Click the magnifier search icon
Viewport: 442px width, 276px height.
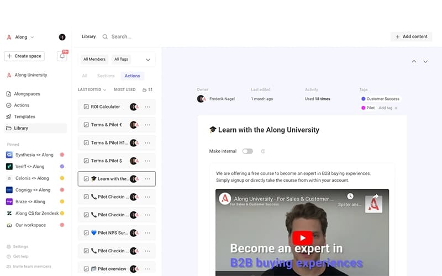click(x=105, y=36)
